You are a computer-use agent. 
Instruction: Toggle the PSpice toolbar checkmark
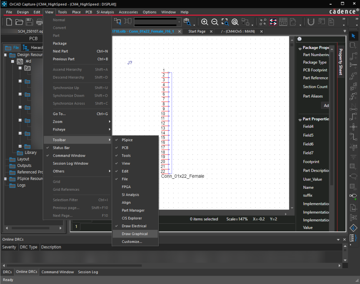(x=135, y=140)
